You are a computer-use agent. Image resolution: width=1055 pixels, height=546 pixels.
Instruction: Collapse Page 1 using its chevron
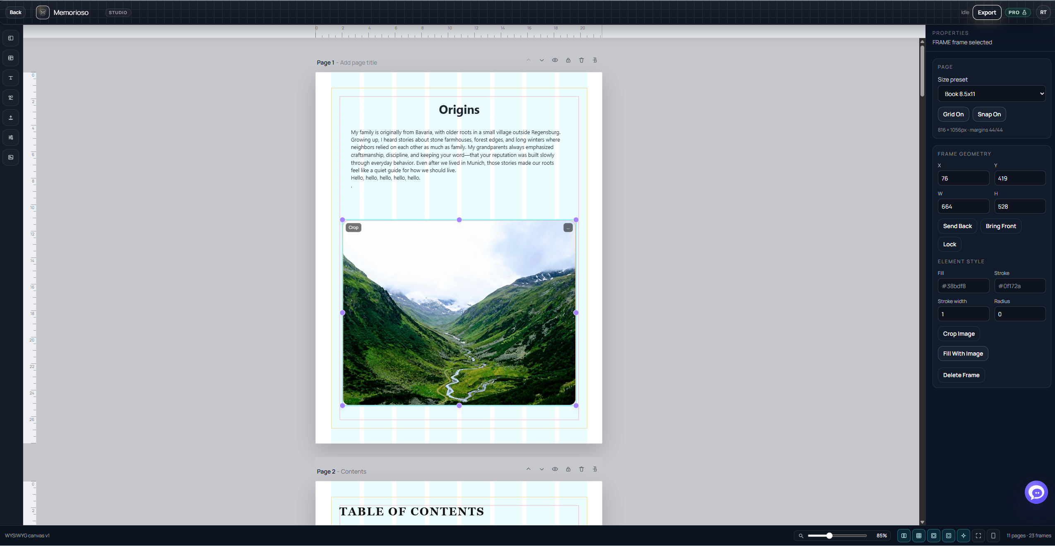[x=541, y=60]
